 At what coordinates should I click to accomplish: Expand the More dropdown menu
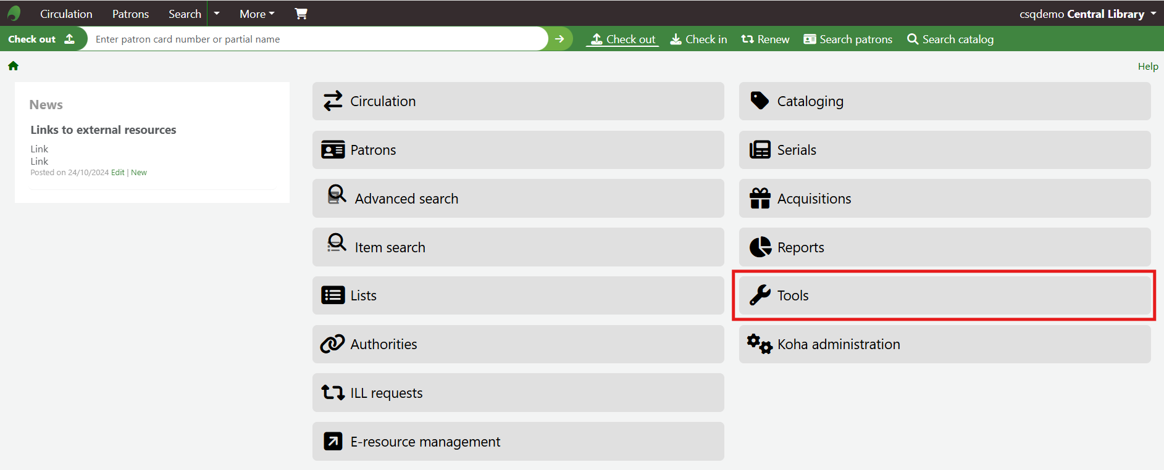(257, 14)
